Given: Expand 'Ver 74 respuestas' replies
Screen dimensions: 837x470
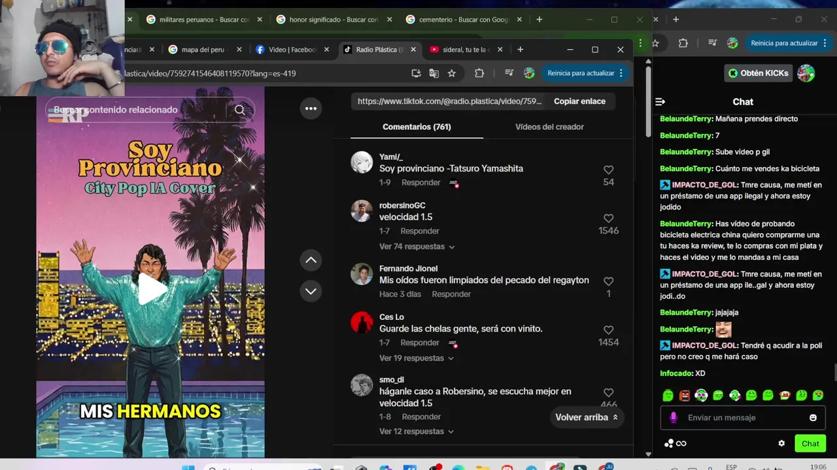Looking at the screenshot, I should [x=417, y=247].
